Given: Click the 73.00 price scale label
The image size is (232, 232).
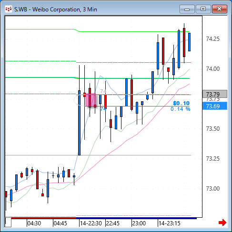Looking at the screenshot, I should click(213, 189).
